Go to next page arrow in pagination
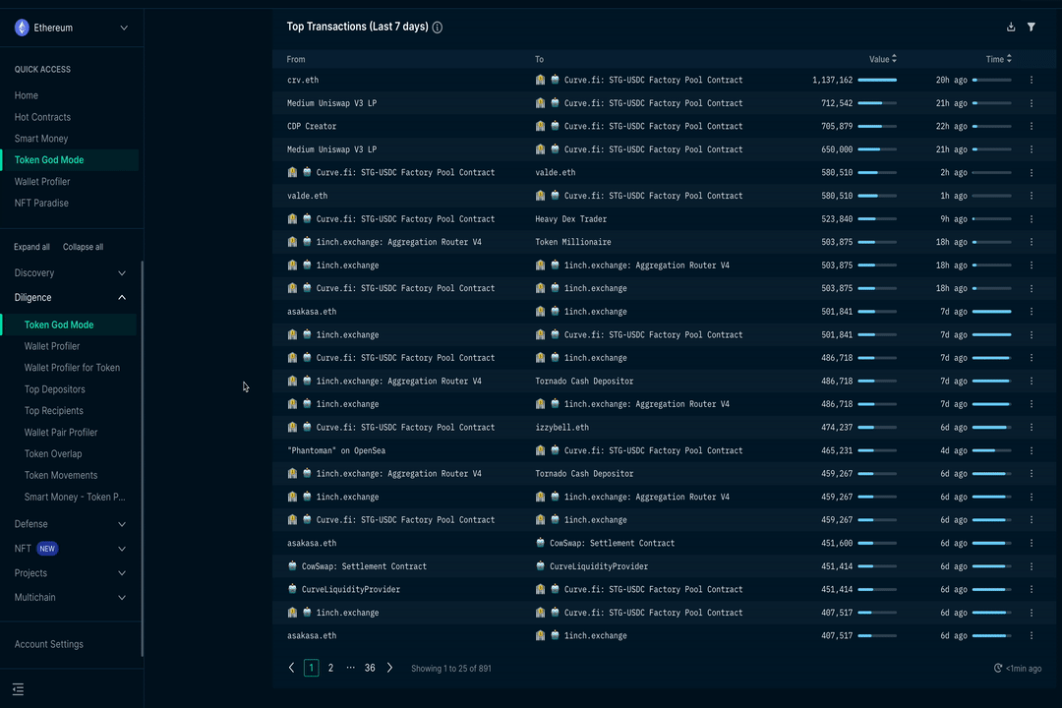The height and width of the screenshot is (708, 1062). coord(389,668)
